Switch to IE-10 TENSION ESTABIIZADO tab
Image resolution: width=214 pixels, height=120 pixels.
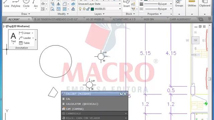click(x=56, y=19)
